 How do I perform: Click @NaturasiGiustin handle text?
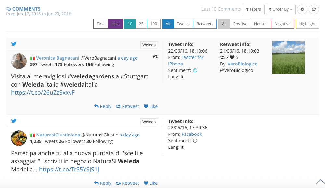100,135
